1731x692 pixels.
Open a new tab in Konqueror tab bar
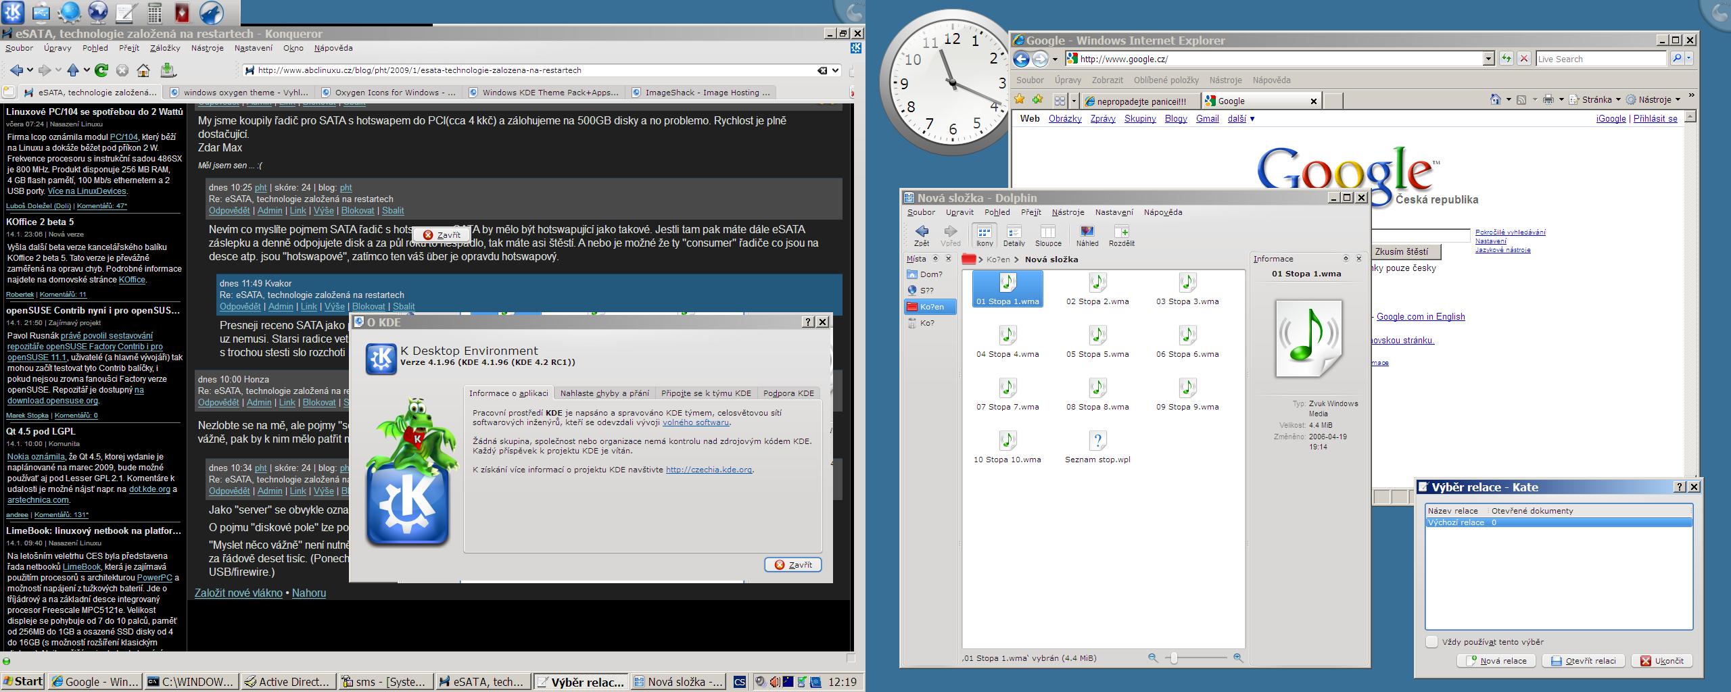pos(8,92)
